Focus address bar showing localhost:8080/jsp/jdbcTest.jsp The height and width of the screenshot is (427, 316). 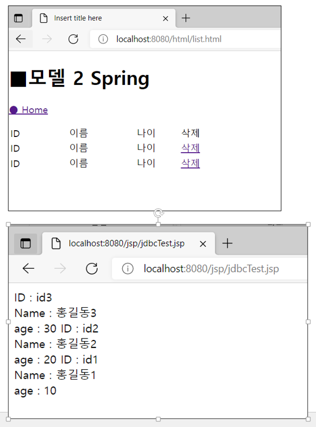click(210, 269)
